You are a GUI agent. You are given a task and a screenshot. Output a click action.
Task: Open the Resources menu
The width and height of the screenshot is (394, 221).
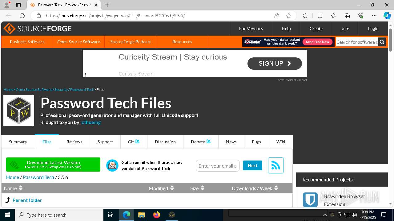click(182, 42)
